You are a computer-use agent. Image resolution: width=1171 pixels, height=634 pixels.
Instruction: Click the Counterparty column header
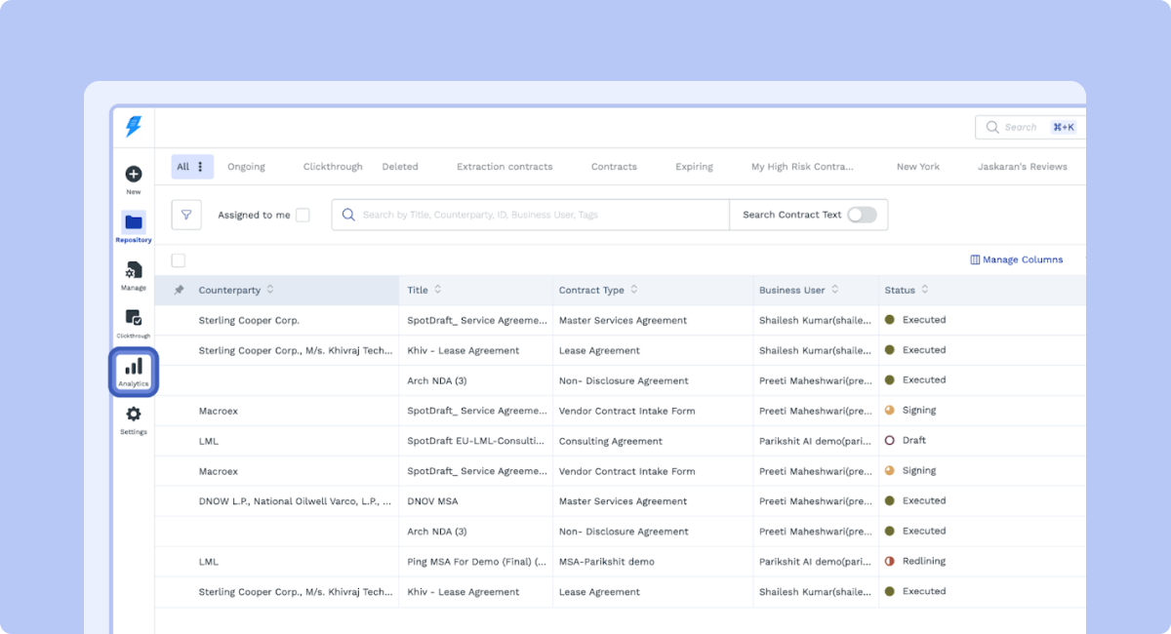coord(229,290)
